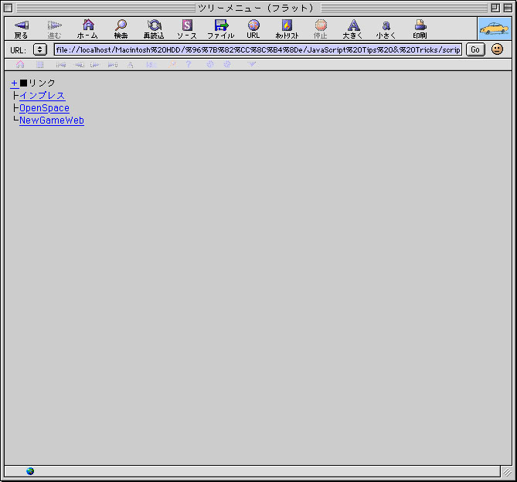Click the window resize grip corner

[507, 472]
